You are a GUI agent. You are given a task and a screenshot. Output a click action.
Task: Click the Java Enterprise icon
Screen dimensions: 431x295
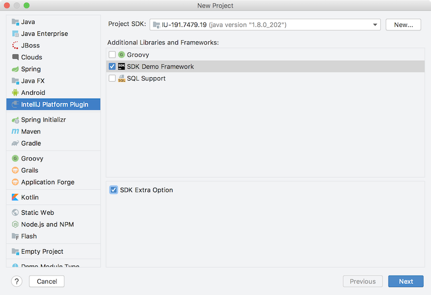pyautogui.click(x=15, y=33)
